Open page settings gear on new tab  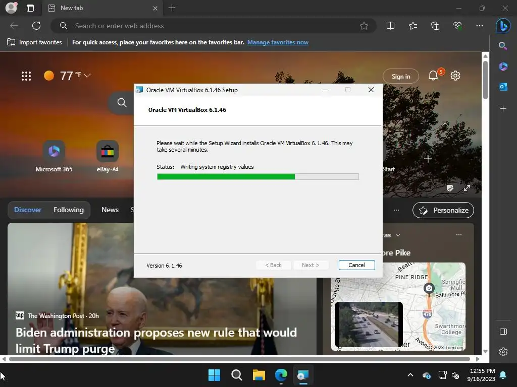(455, 76)
